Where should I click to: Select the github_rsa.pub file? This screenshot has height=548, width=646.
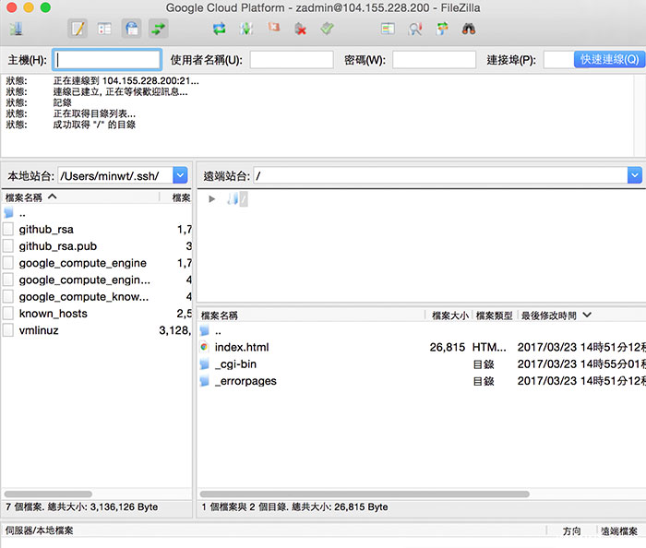coord(96,246)
